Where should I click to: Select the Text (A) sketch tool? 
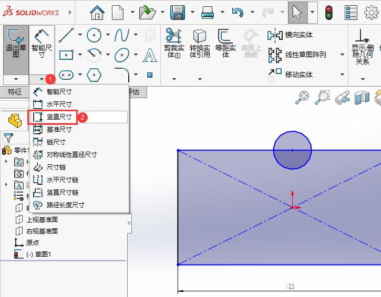tap(150, 55)
